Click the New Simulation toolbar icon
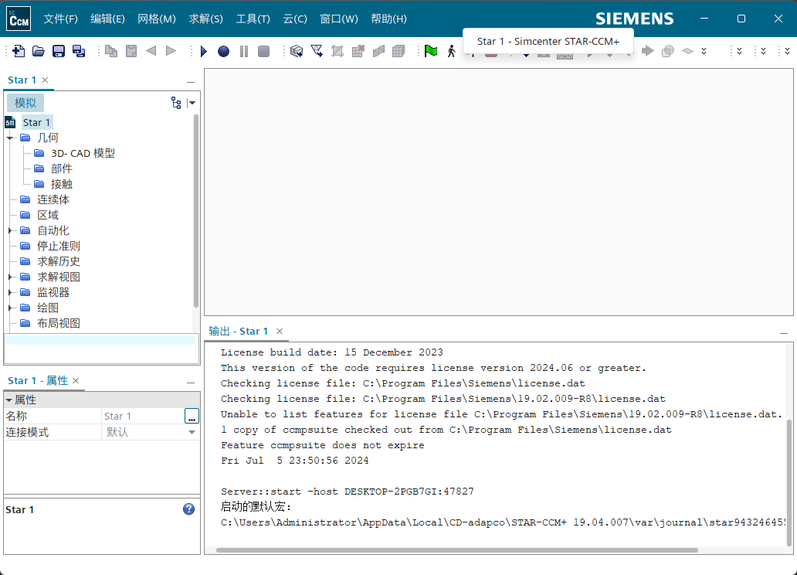 click(18, 51)
